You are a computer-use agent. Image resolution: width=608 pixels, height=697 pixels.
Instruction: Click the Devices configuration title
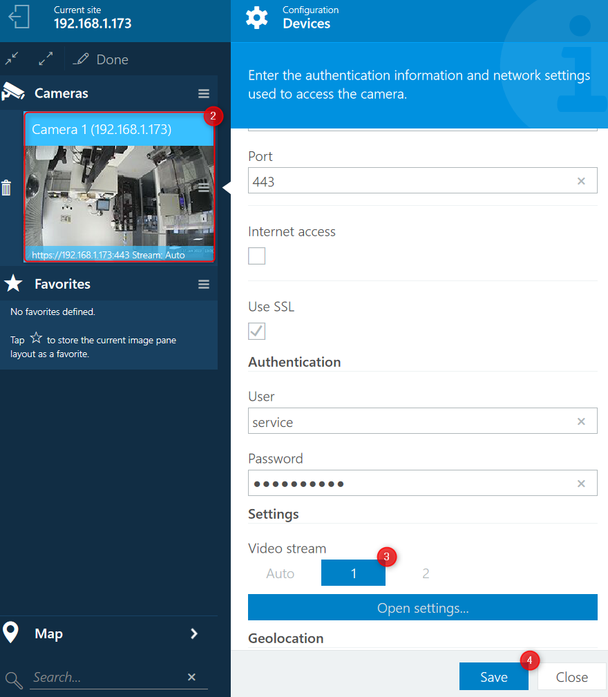[x=306, y=23]
